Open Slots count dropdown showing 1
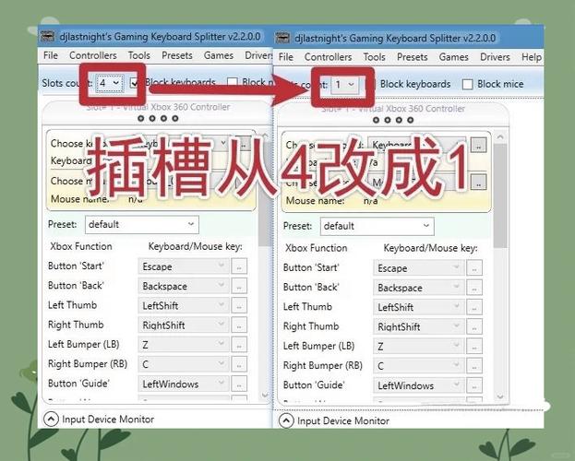Viewport: 575px width, 461px height. 344,85
